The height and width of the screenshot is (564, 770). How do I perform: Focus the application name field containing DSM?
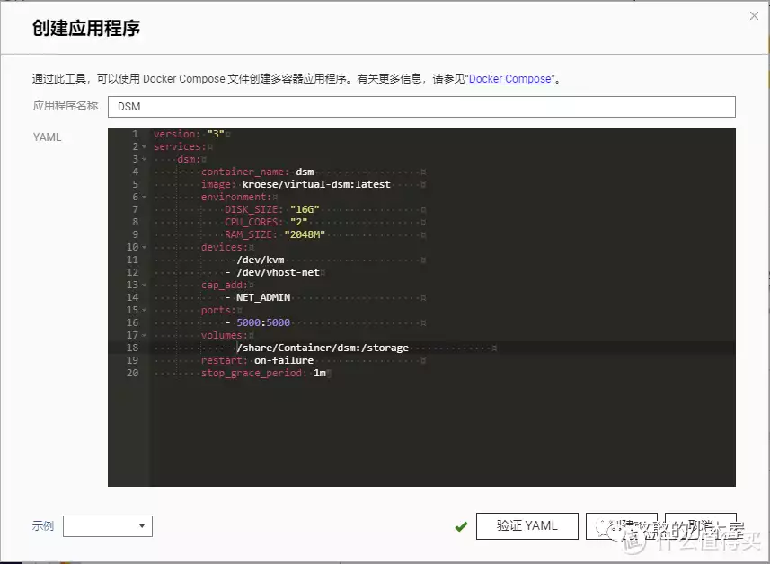(421, 107)
